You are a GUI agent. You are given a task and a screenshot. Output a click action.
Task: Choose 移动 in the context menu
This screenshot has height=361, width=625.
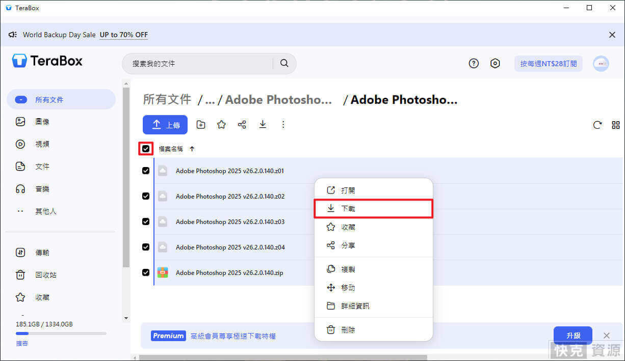(373, 288)
